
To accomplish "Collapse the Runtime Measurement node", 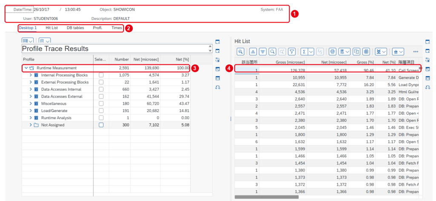I will 26,68.
